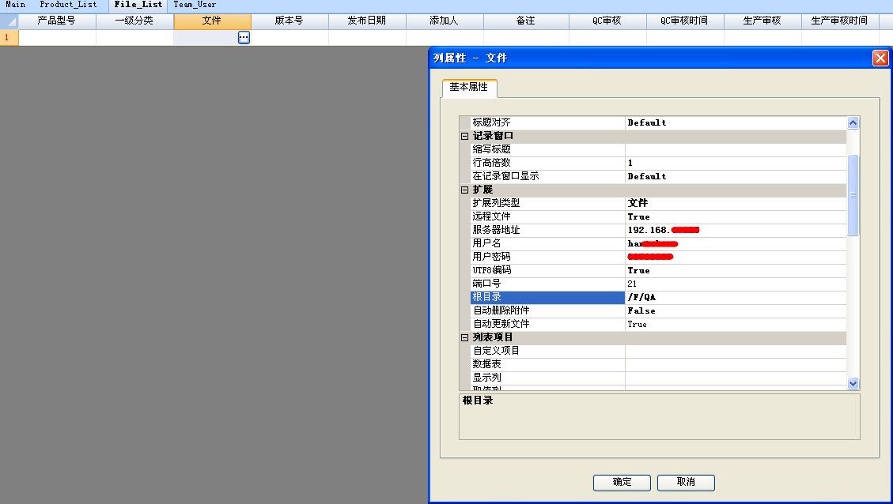Select the 产品型号 column header
893x504 pixels.
coord(57,21)
